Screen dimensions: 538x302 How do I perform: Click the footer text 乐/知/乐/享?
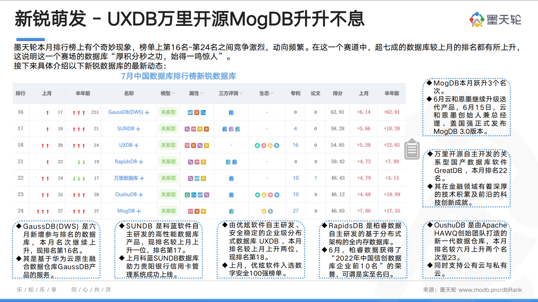click(x=37, y=290)
